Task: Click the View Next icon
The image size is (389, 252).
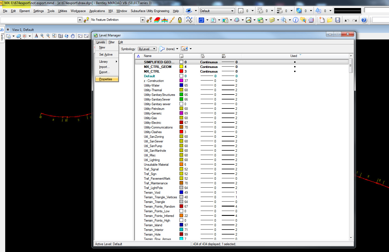Action: pyautogui.click(x=86, y=36)
